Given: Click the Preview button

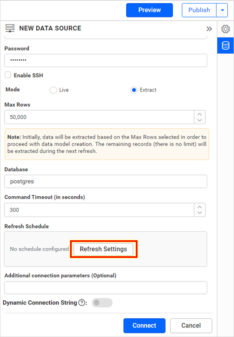Looking at the screenshot, I should (x=149, y=10).
